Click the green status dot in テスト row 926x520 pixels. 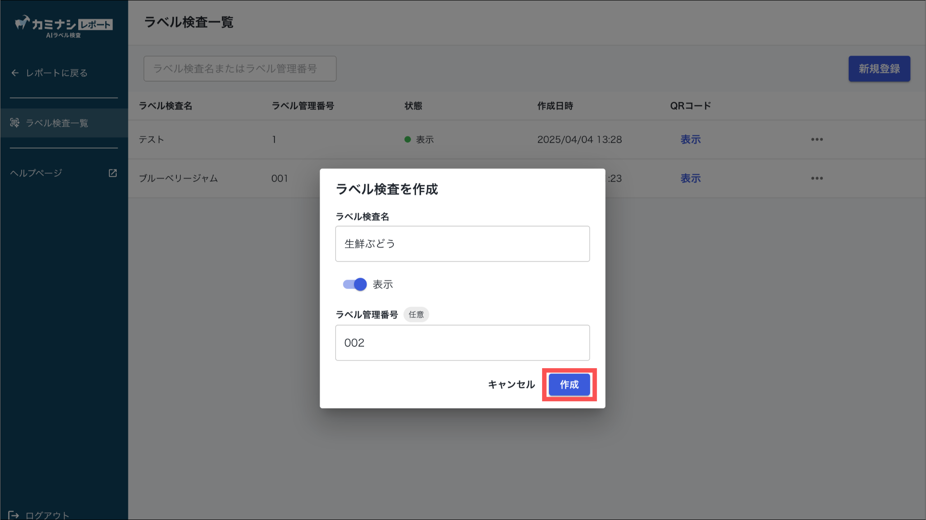pyautogui.click(x=407, y=140)
